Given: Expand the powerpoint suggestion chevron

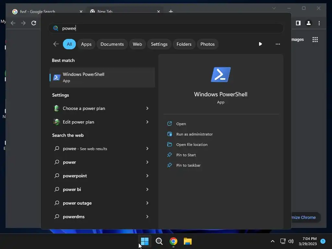Looking at the screenshot, I should 148,176.
